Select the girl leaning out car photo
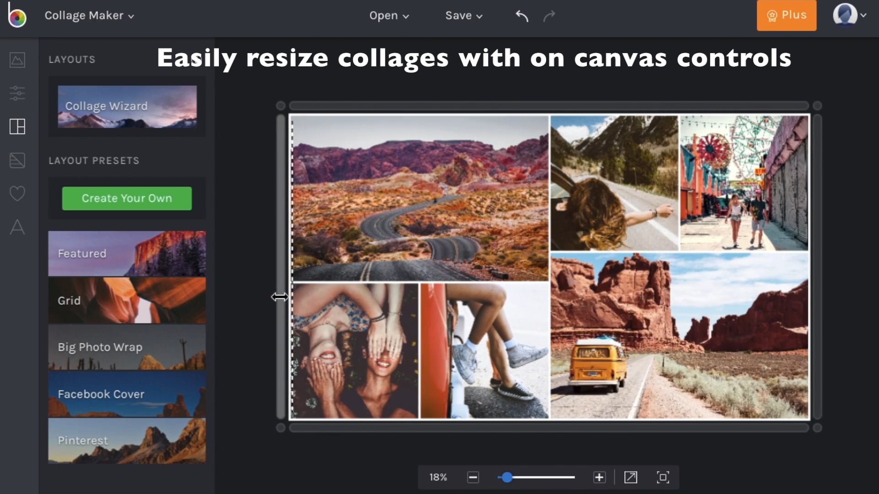879x494 pixels. pyautogui.click(x=614, y=183)
